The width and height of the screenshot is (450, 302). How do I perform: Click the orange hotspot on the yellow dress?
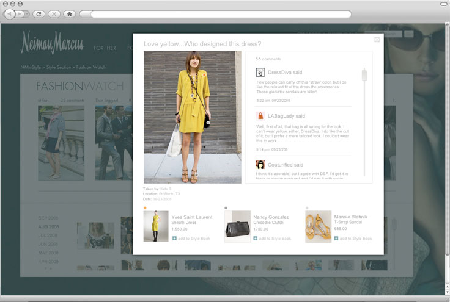coord(204,75)
